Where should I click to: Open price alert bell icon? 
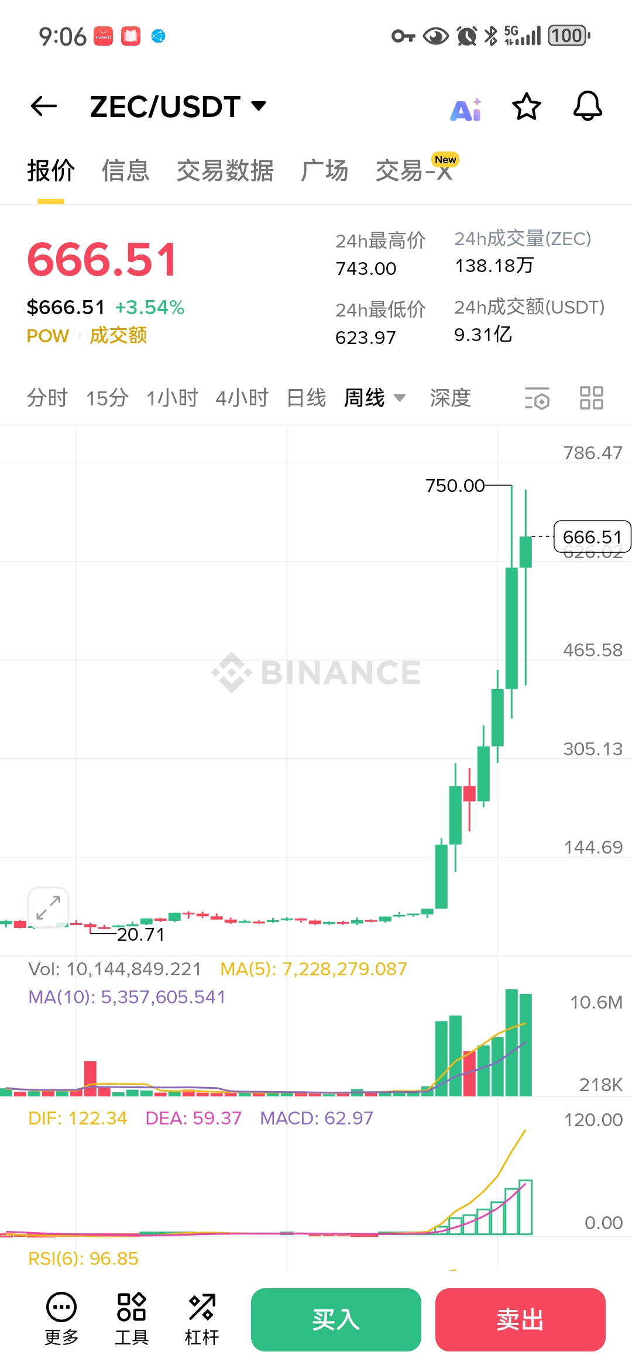[x=588, y=106]
